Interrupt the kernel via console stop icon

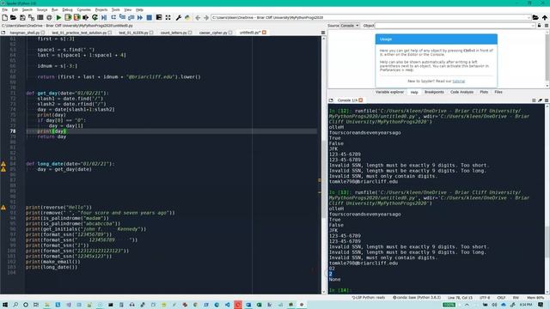534,100
